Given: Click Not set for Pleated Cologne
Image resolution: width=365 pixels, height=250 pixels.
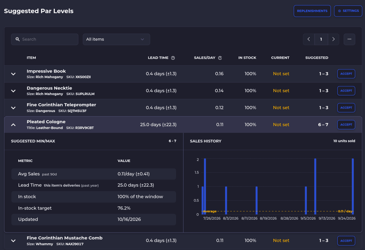Looking at the screenshot, I should 281,125.
